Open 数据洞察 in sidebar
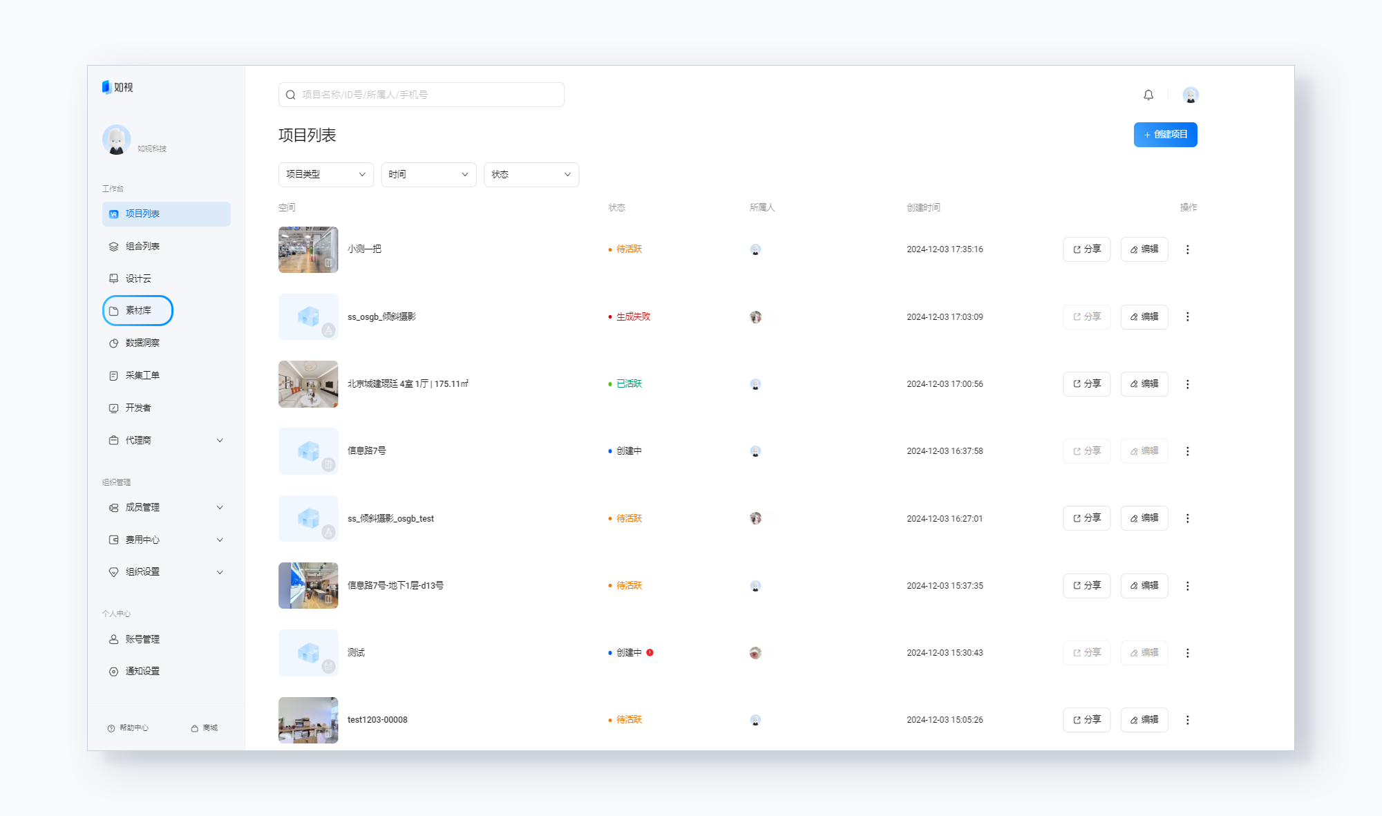 coord(167,343)
